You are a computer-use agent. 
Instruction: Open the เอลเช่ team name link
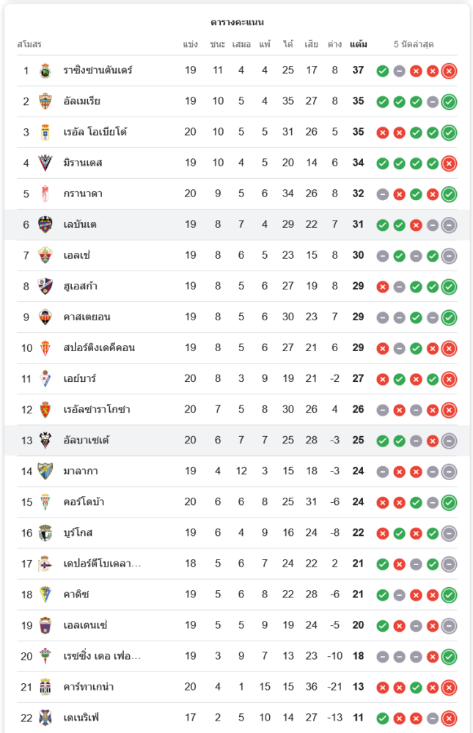tap(76, 255)
